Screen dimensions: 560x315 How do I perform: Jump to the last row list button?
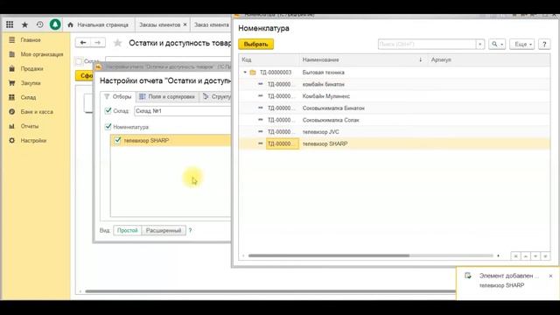point(545,255)
